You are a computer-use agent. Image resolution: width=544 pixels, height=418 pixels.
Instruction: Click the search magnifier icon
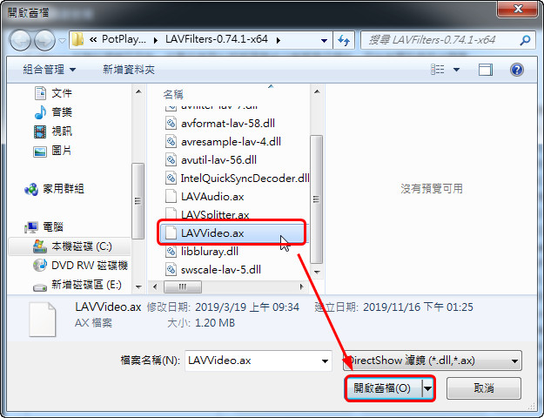point(525,40)
